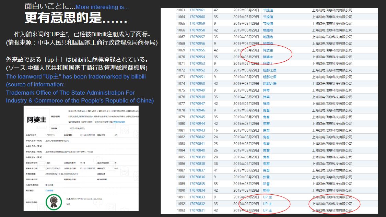Open registration number 17070949 link
The width and height of the screenshot is (386, 217).
197,90
